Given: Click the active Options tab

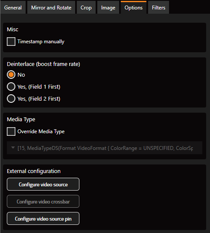Looking at the screenshot, I should coord(134,7).
